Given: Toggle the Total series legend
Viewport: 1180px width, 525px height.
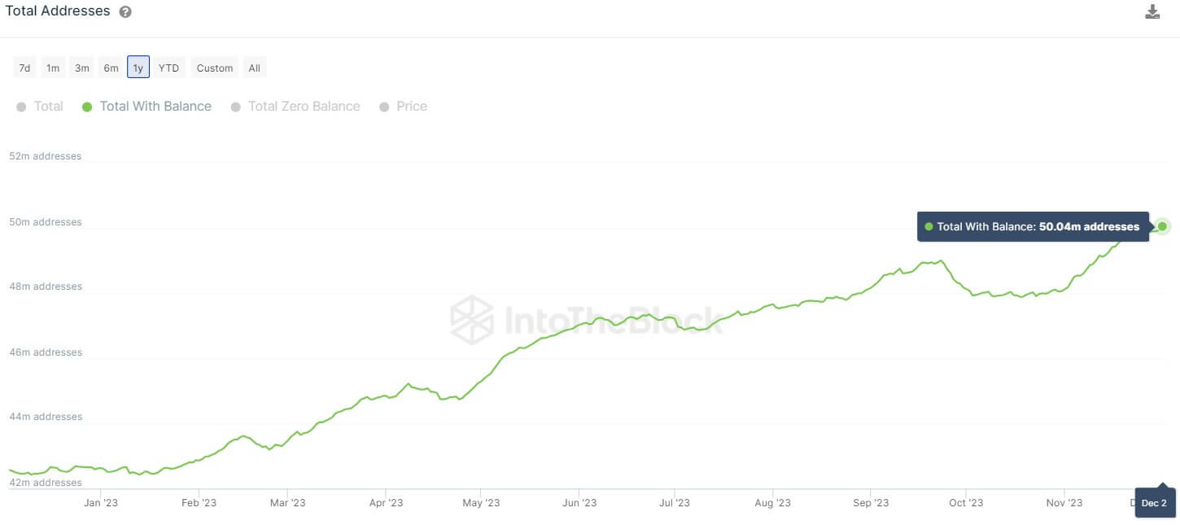Looking at the screenshot, I should 41,107.
